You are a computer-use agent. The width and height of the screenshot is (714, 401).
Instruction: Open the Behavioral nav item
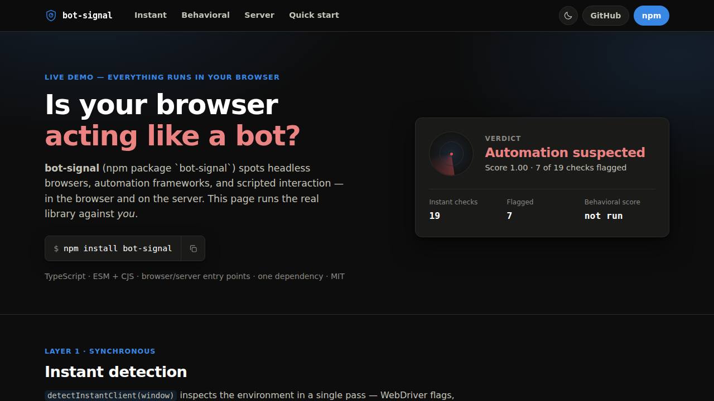(205, 15)
